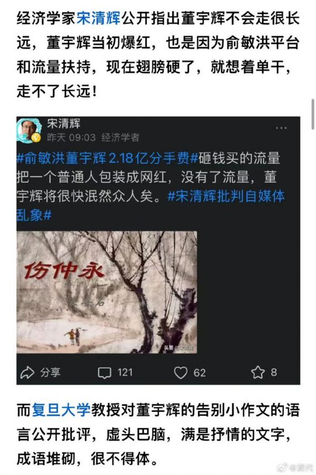
Task: Like the post with heart icon
Action: 181,373
